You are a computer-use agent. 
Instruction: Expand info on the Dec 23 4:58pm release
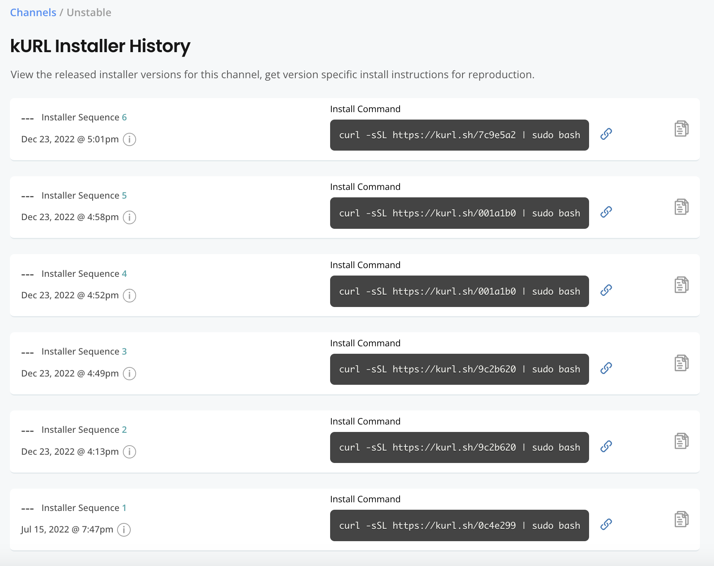pos(129,217)
